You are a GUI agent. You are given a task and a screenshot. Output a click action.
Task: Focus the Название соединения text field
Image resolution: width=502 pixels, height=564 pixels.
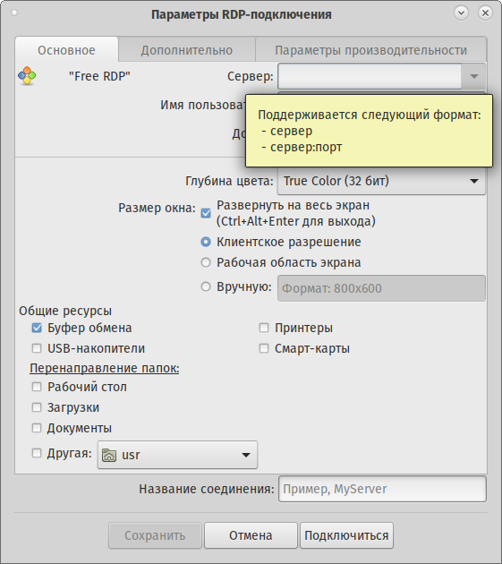382,489
